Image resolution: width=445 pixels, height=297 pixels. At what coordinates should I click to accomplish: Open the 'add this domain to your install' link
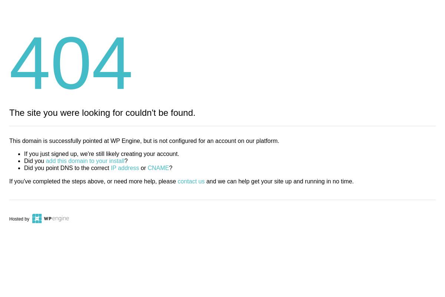click(85, 161)
